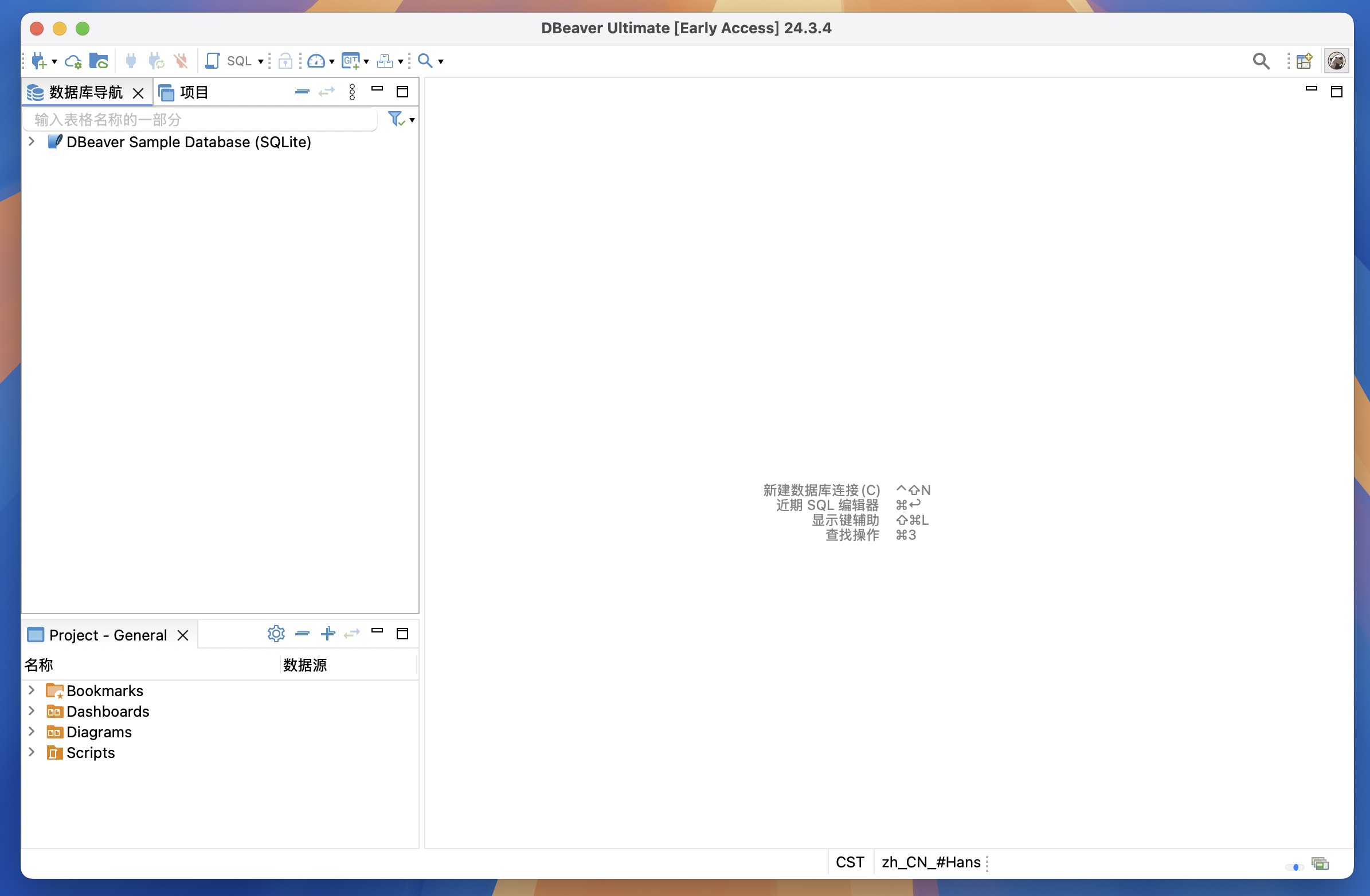
Task: Click the 近期 SQL 编辑器 hint
Action: point(827,505)
